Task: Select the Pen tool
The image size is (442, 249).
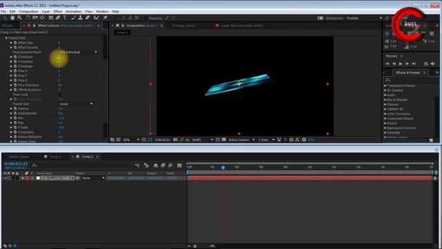Action: click(58, 18)
